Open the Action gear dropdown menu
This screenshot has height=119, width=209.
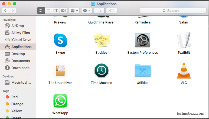tap(87, 11)
